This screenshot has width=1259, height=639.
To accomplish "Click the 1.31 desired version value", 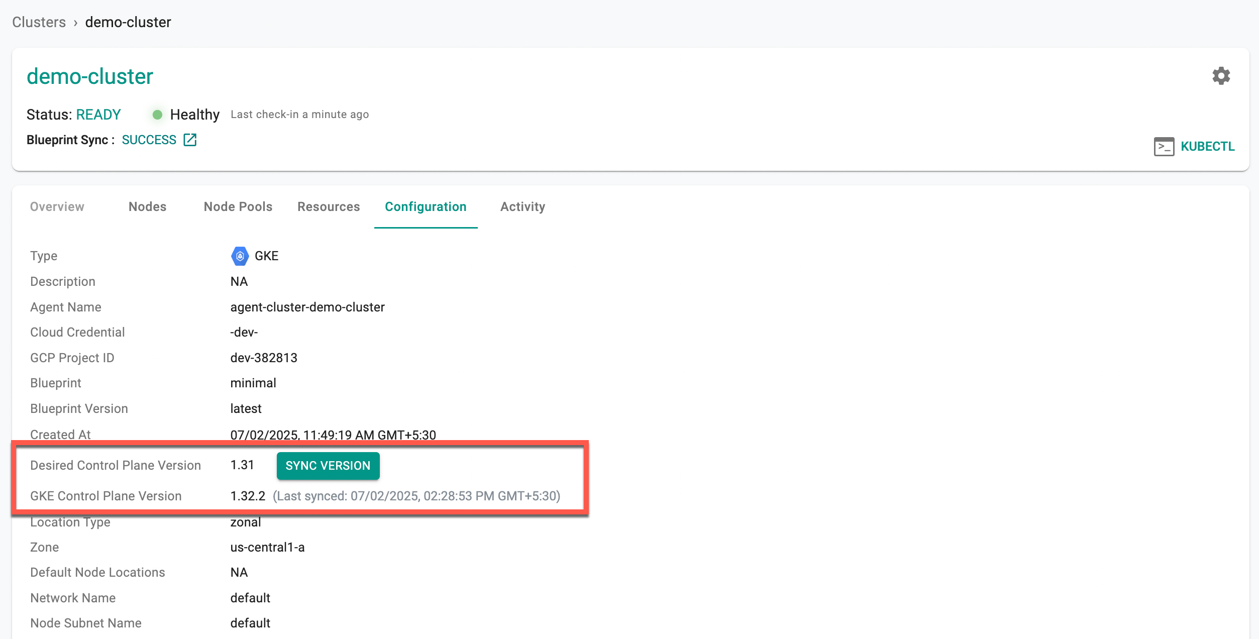I will click(242, 465).
